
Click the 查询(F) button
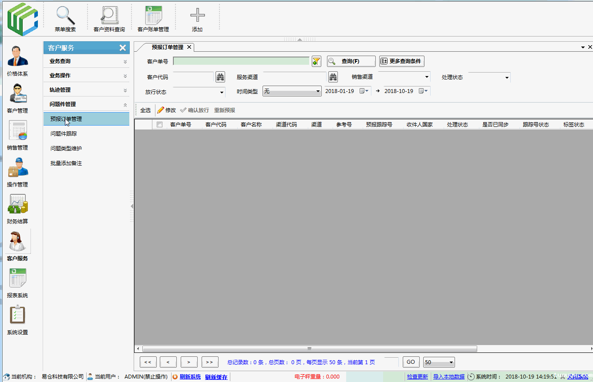click(x=351, y=61)
